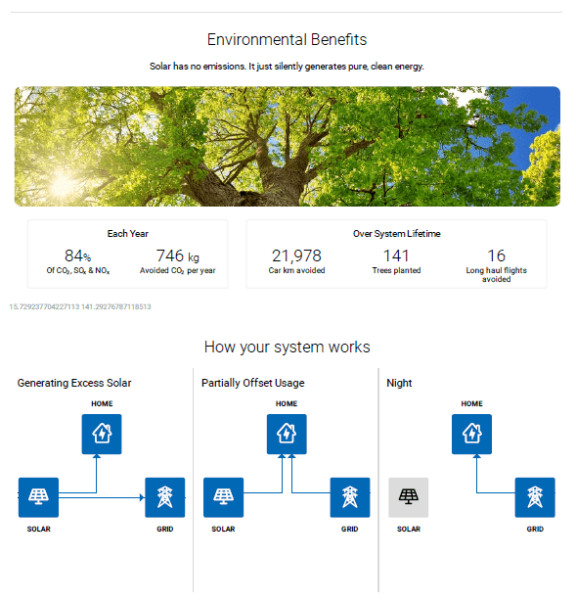
Task: Select the Home icon in Partially Offset Usage
Action: coord(287,434)
